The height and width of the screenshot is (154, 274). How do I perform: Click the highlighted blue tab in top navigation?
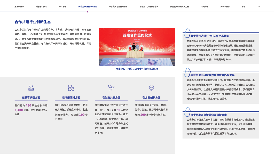tap(88, 6)
